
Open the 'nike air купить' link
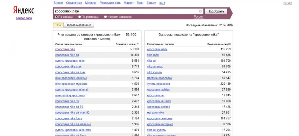click(x=156, y=130)
